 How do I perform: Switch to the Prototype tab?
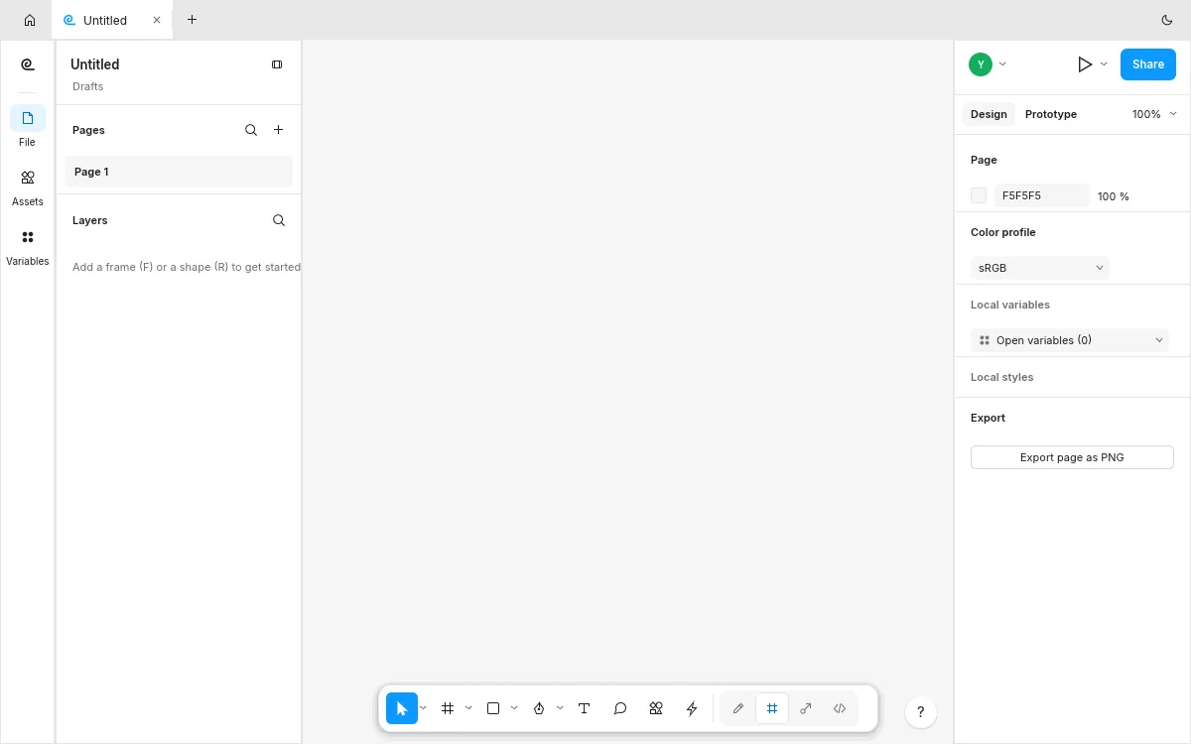click(1051, 114)
